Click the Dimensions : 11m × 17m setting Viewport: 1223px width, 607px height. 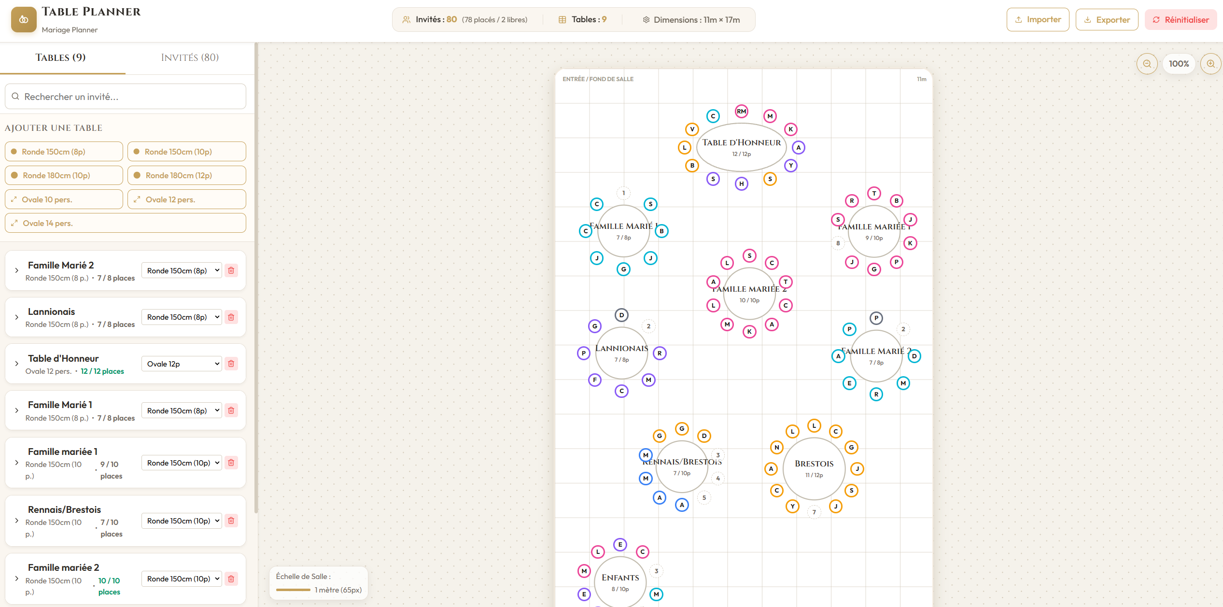click(x=691, y=20)
